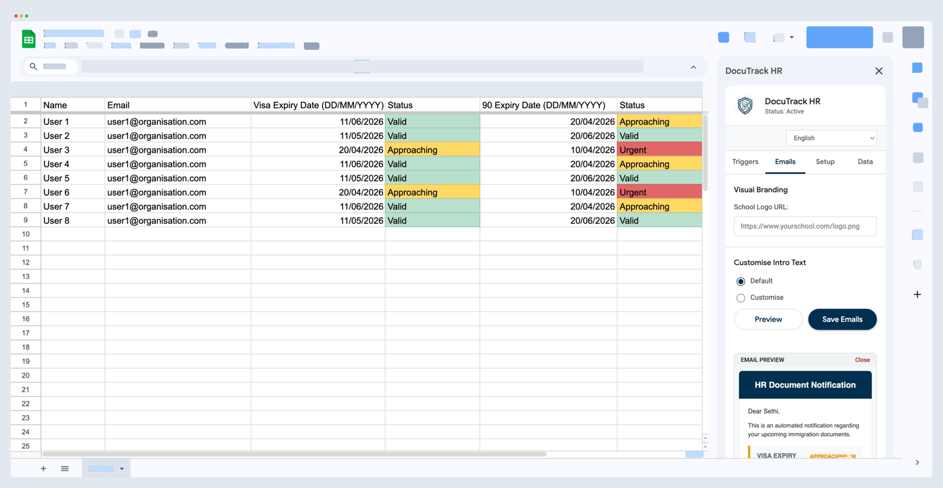This screenshot has width=943, height=488.
Task: Click the DocuTrack HR shield icon
Action: (745, 105)
